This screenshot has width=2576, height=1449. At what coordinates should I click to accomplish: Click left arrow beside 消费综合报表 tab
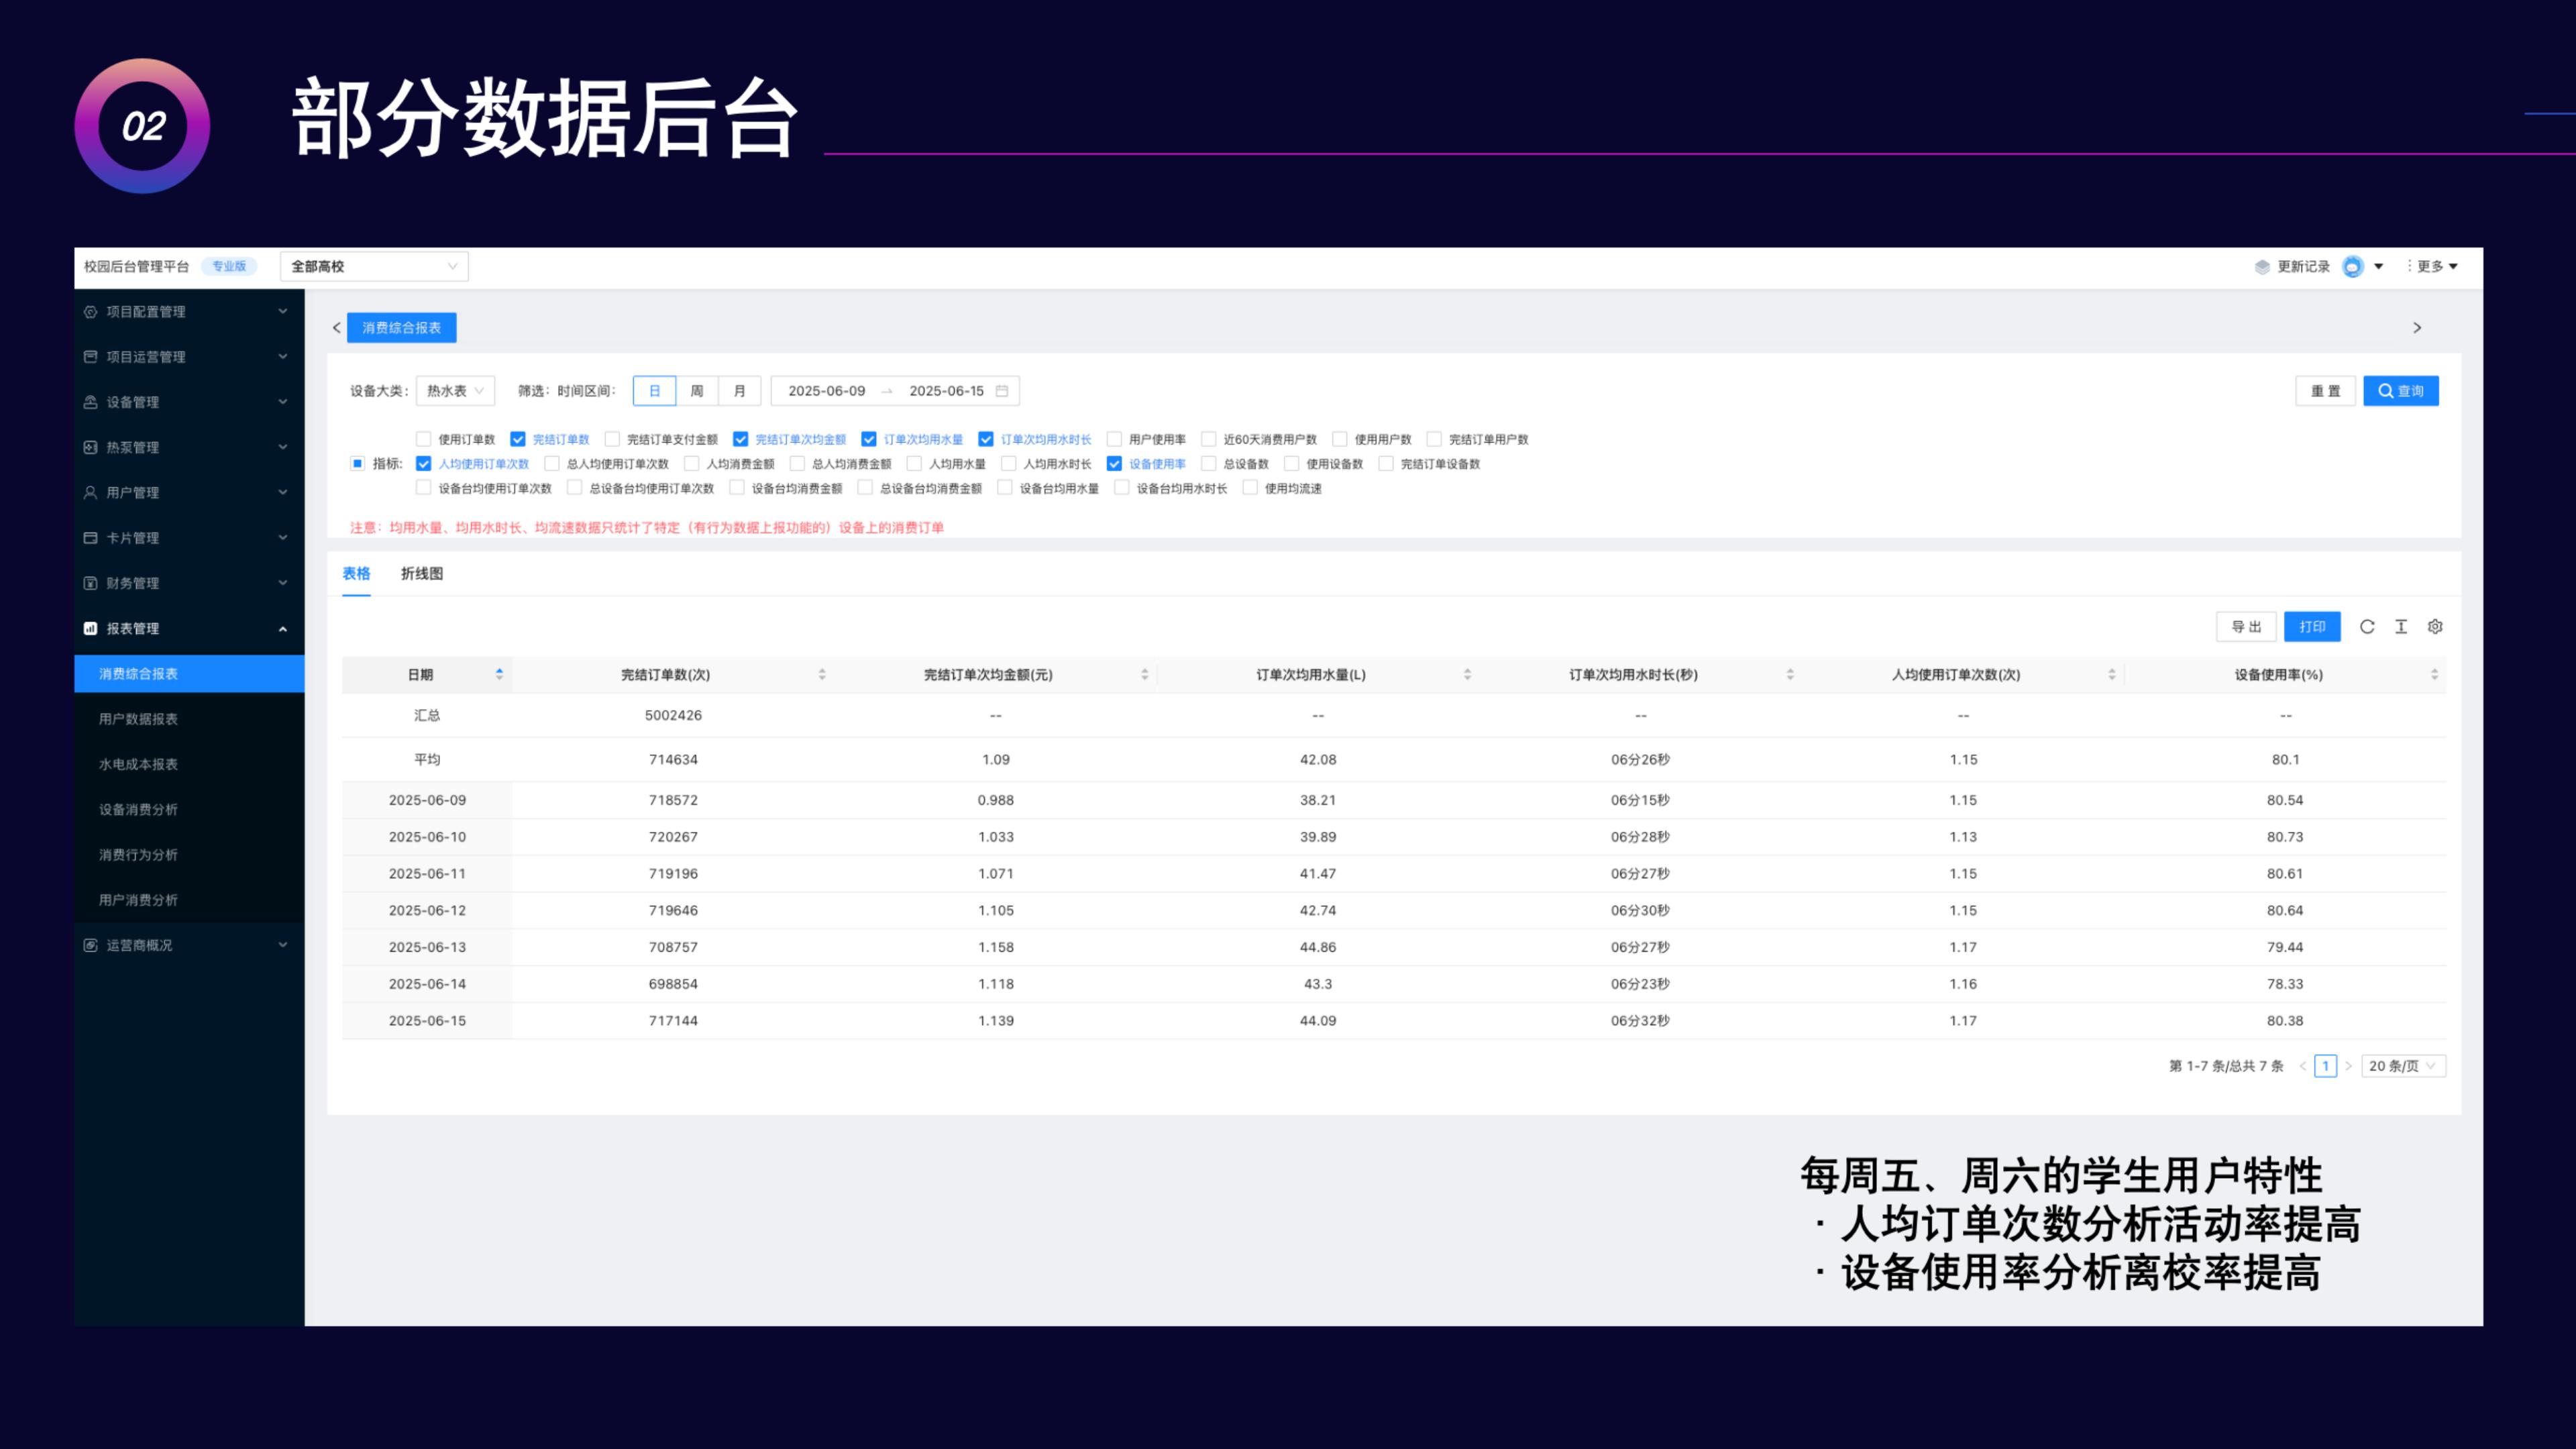tap(336, 328)
